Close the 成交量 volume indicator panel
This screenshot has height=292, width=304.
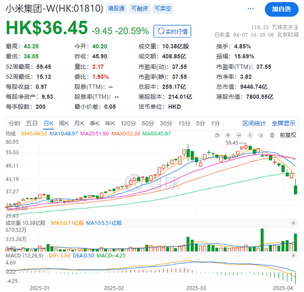coord(293,223)
